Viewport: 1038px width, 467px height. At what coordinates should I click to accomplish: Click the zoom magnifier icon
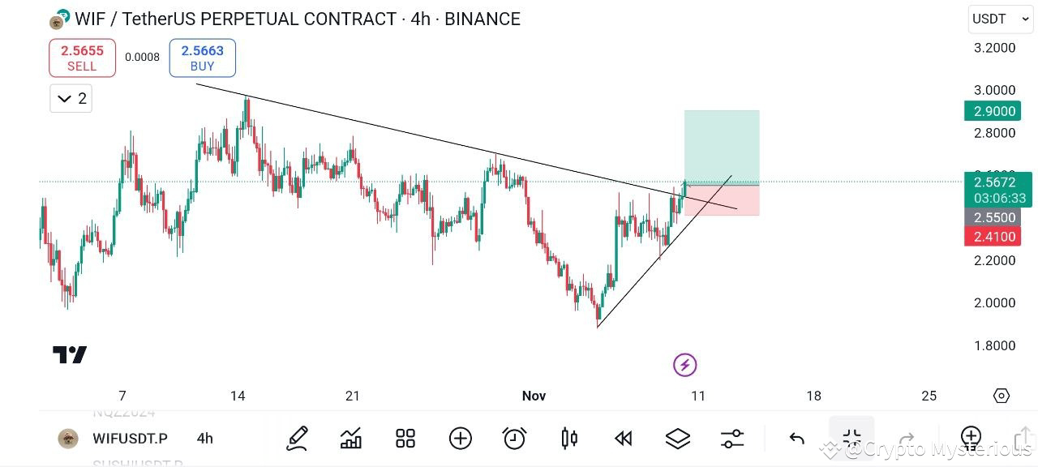click(x=971, y=438)
